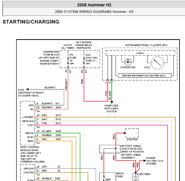Viewport: 185px width, 181px height.
Task: Click the CHARGE IND label
Action: pyautogui.click(x=128, y=67)
